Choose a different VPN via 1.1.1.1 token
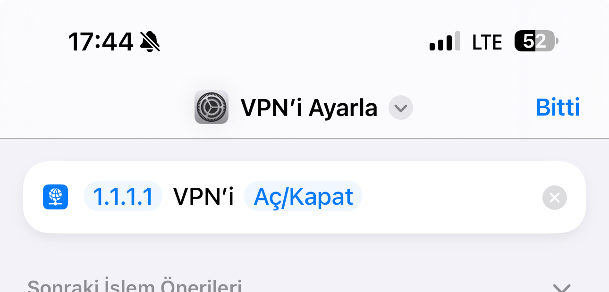This screenshot has width=609, height=292. pyautogui.click(x=123, y=197)
